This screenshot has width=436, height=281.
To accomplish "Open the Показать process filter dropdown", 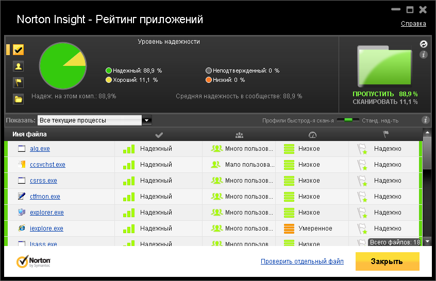I will click(x=94, y=120).
